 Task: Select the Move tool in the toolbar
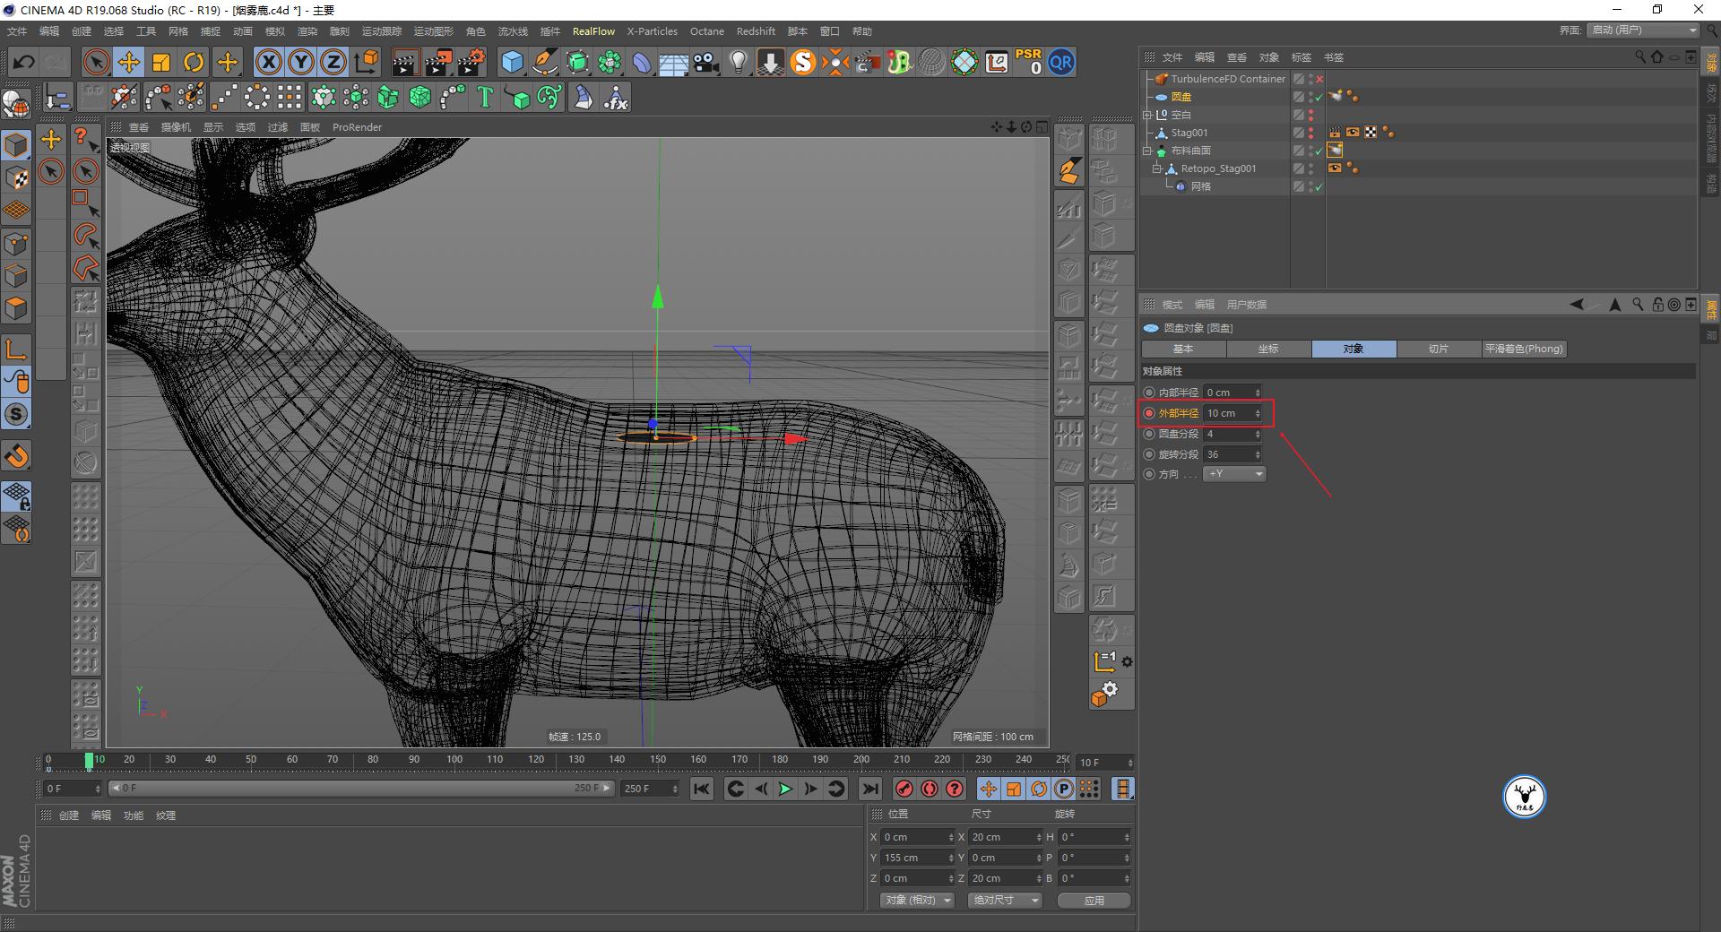coord(128,62)
